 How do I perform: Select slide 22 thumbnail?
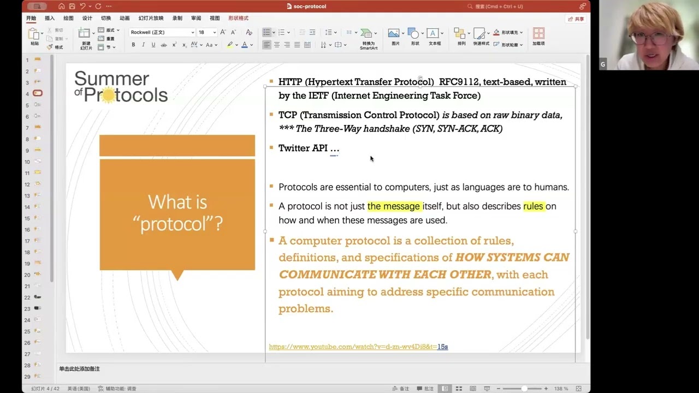38,297
